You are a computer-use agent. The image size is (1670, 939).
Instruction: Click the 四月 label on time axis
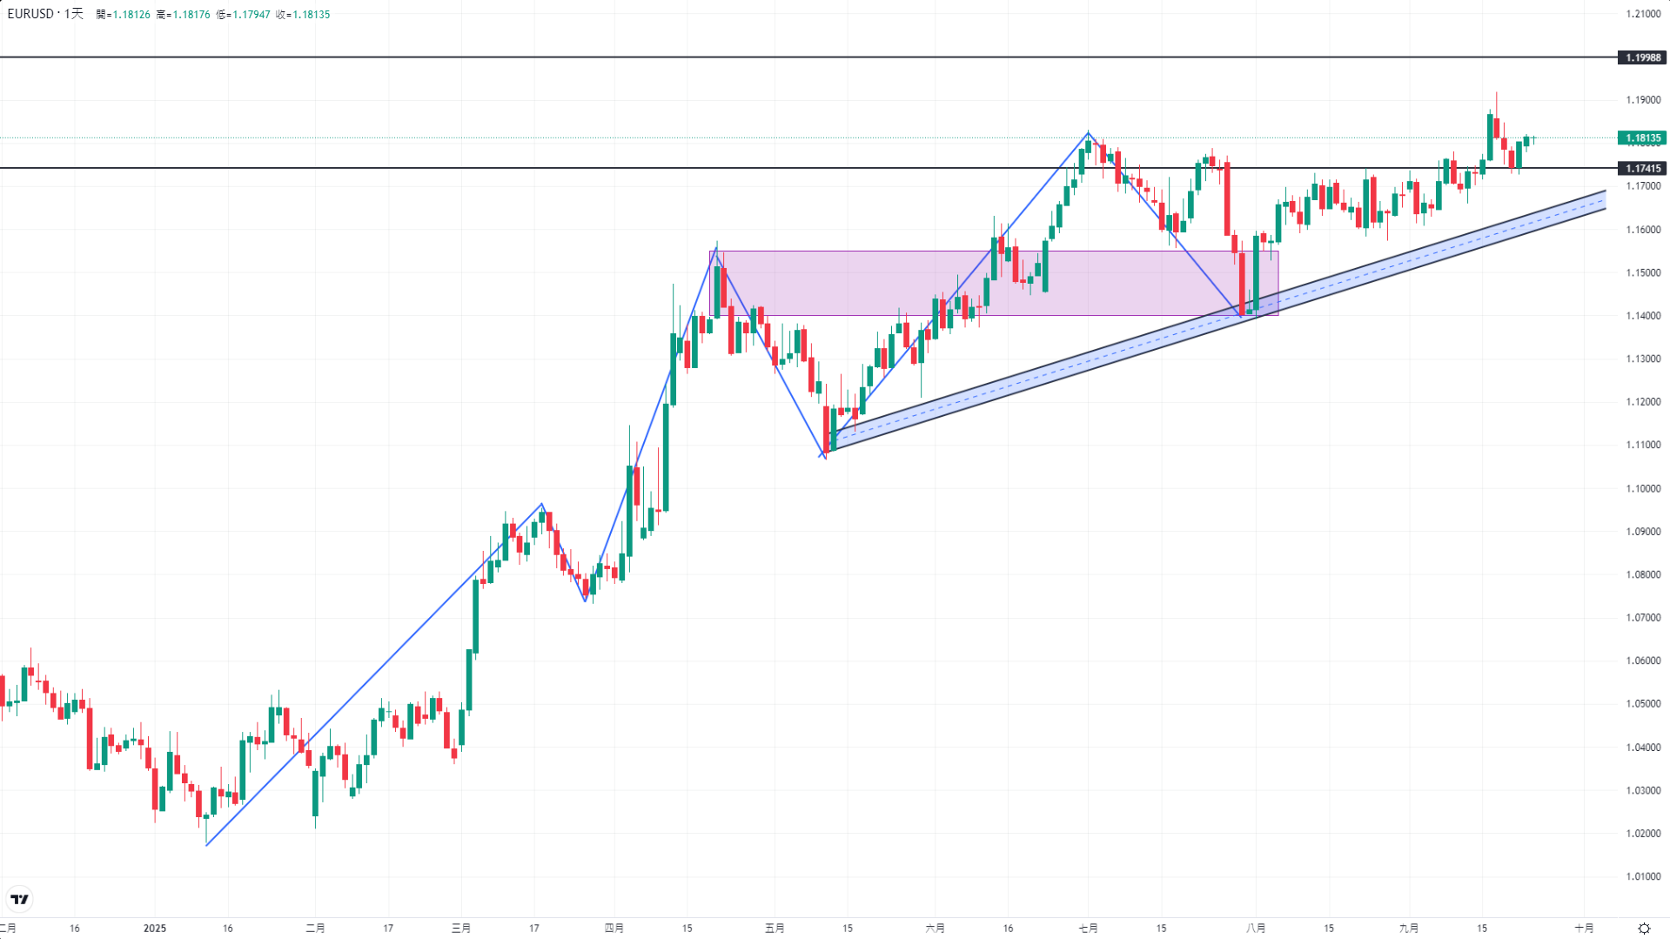pyautogui.click(x=614, y=929)
